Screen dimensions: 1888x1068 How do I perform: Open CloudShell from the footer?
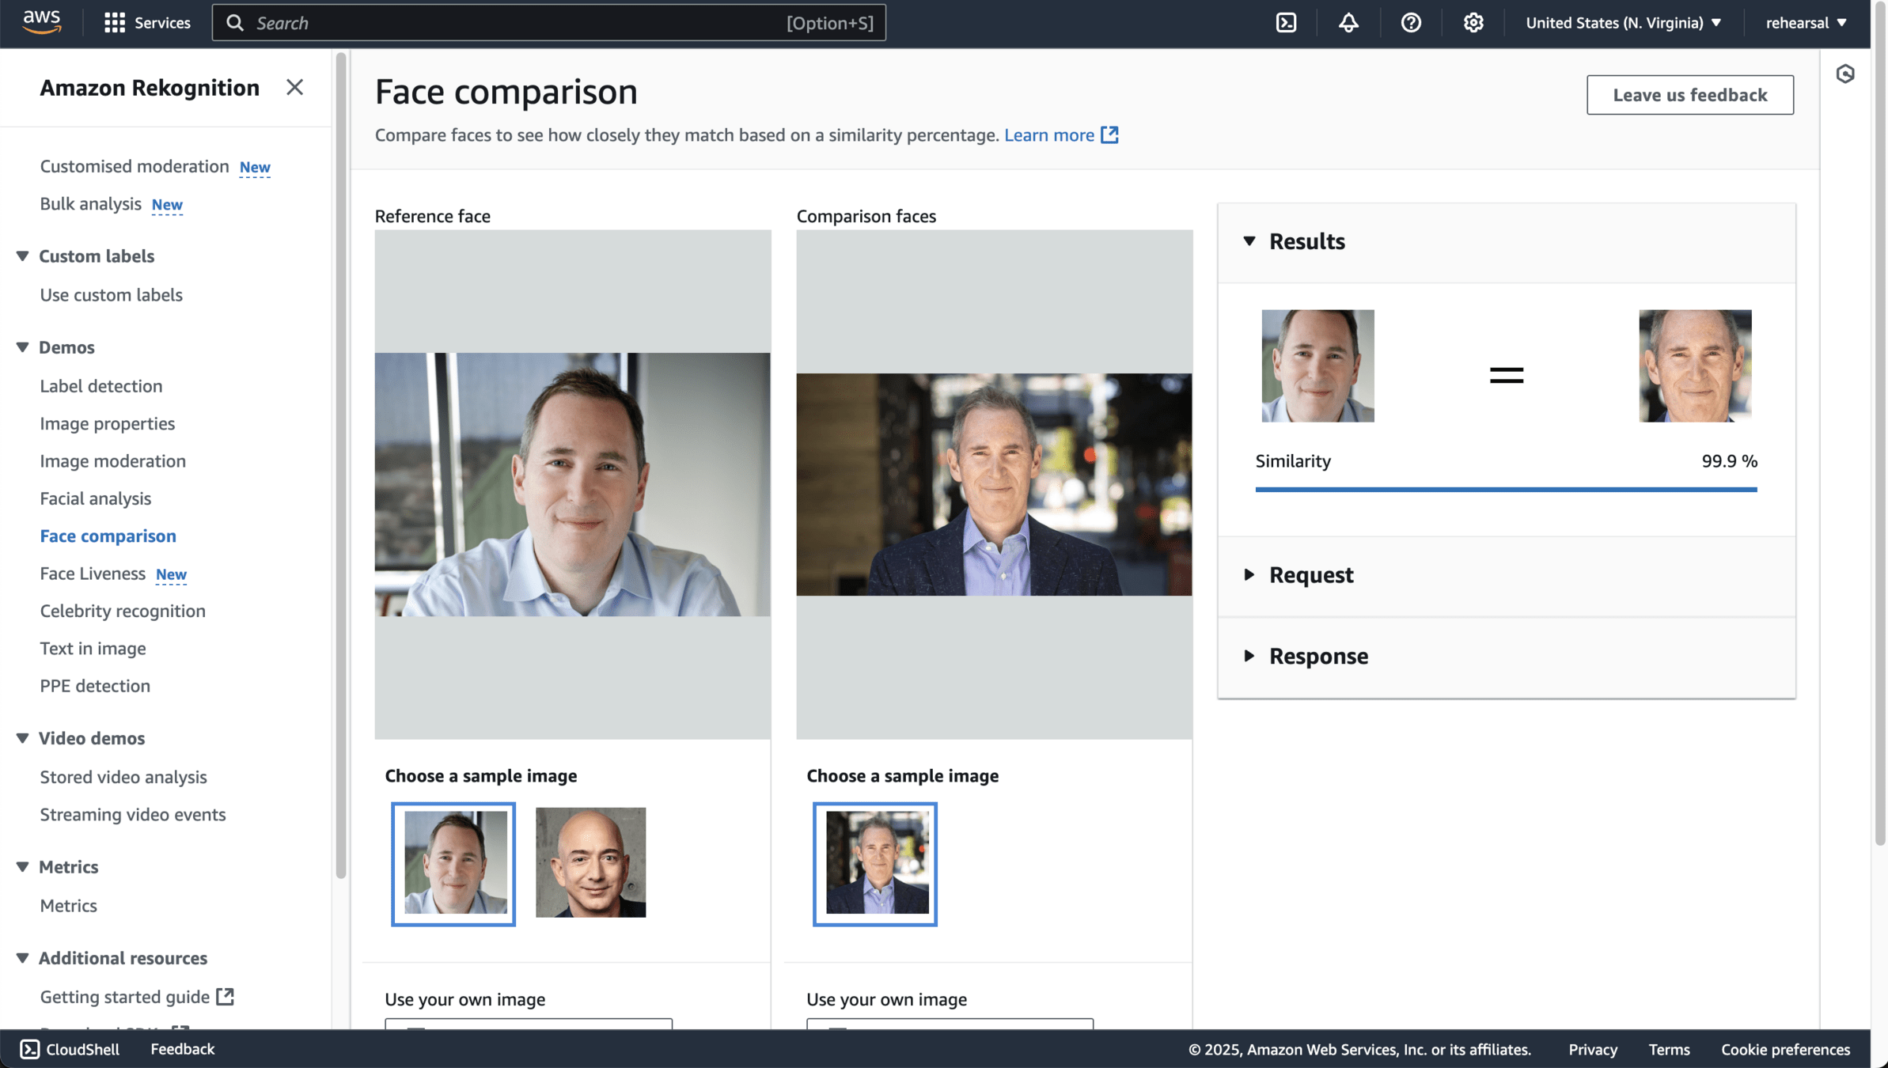(70, 1049)
